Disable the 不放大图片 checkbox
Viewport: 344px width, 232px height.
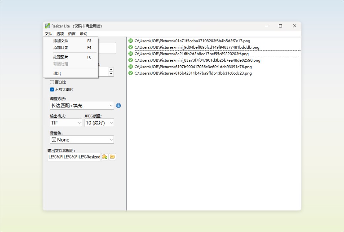[x=52, y=89]
